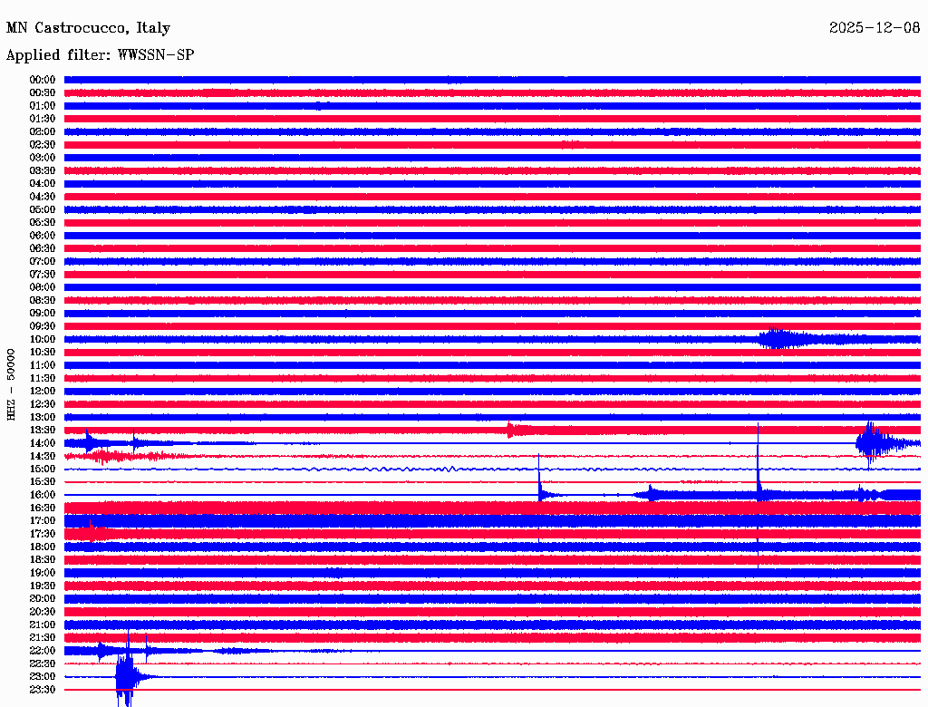Select the 14:30 time label

(x=43, y=456)
